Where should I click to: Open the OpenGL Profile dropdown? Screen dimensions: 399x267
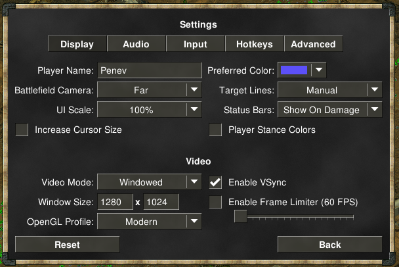click(150, 222)
